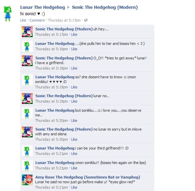
Task: Like the "uh hey..." comment
Action: click(74, 34)
